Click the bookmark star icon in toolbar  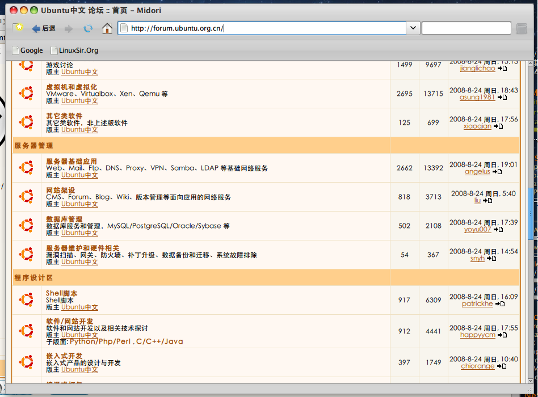18,27
